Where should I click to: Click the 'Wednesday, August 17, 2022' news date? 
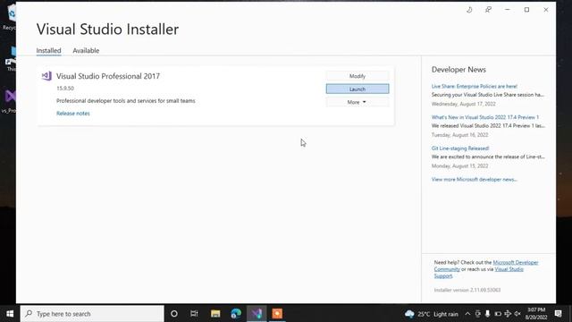click(463, 104)
